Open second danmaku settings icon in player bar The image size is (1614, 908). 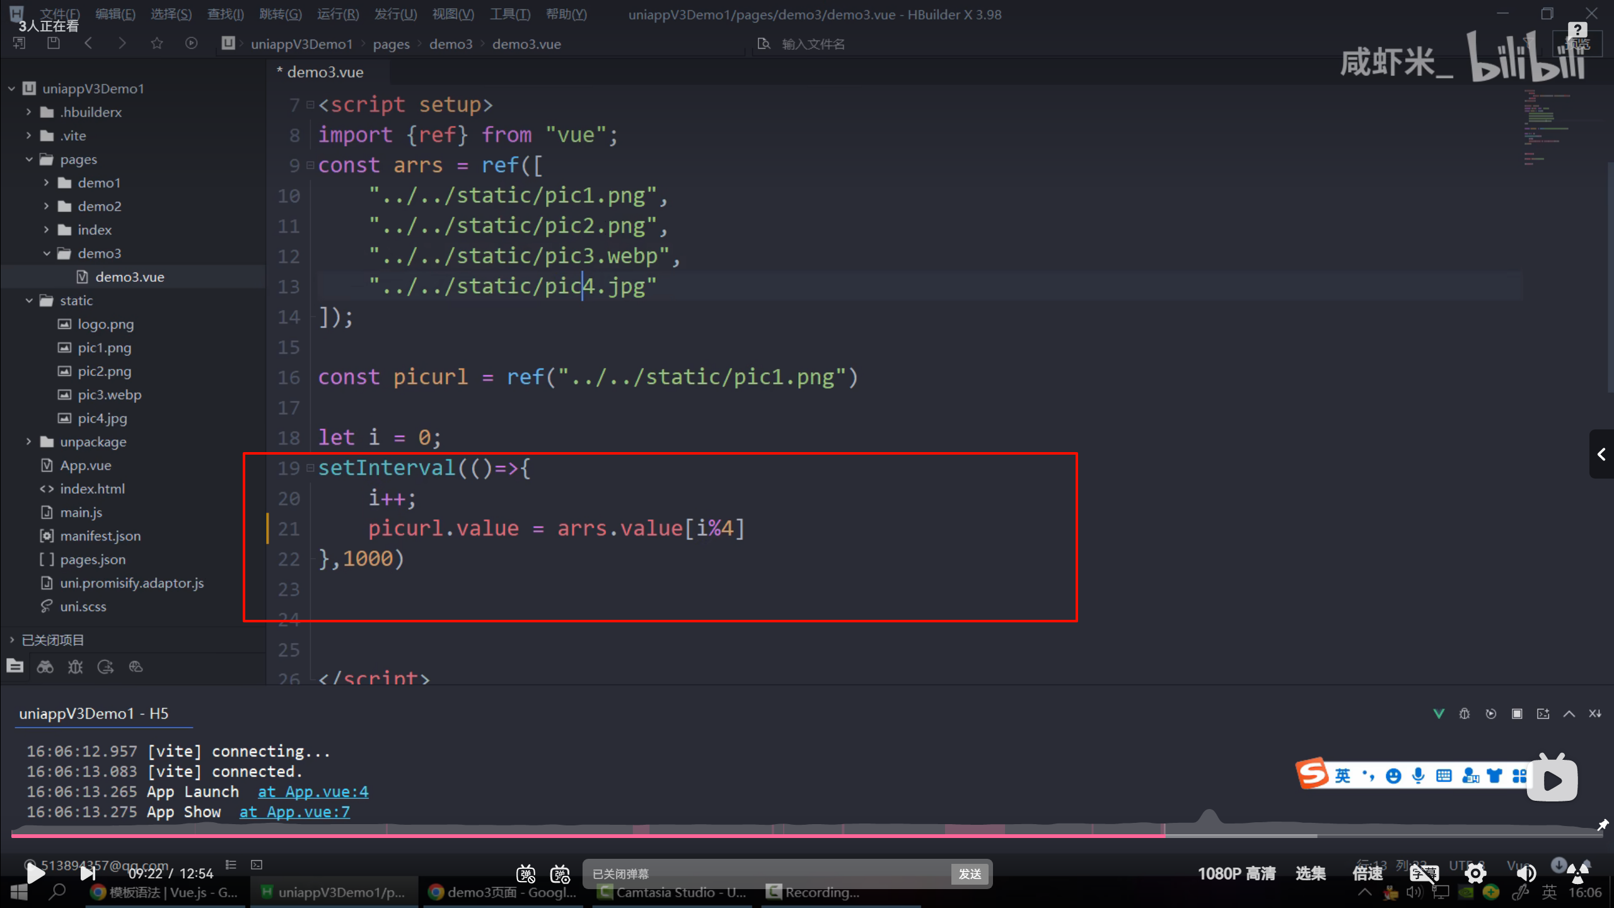click(x=560, y=874)
